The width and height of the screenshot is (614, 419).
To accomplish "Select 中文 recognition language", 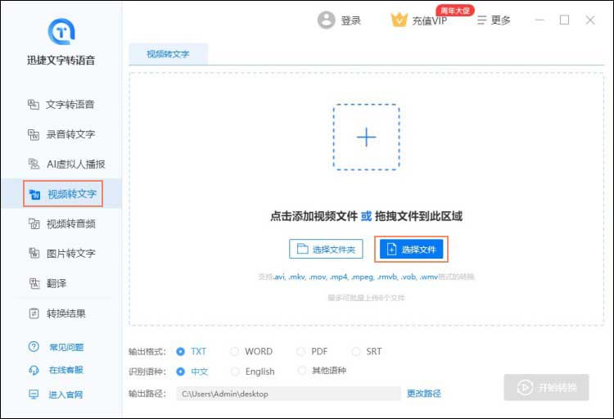I will click(x=192, y=372).
